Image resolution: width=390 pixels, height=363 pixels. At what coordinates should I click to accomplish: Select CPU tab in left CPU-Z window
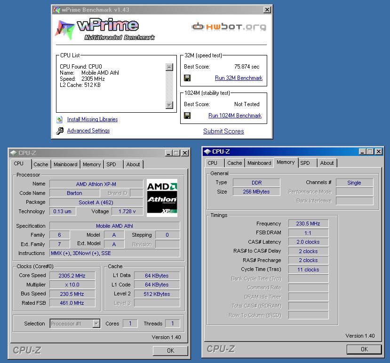click(x=19, y=163)
